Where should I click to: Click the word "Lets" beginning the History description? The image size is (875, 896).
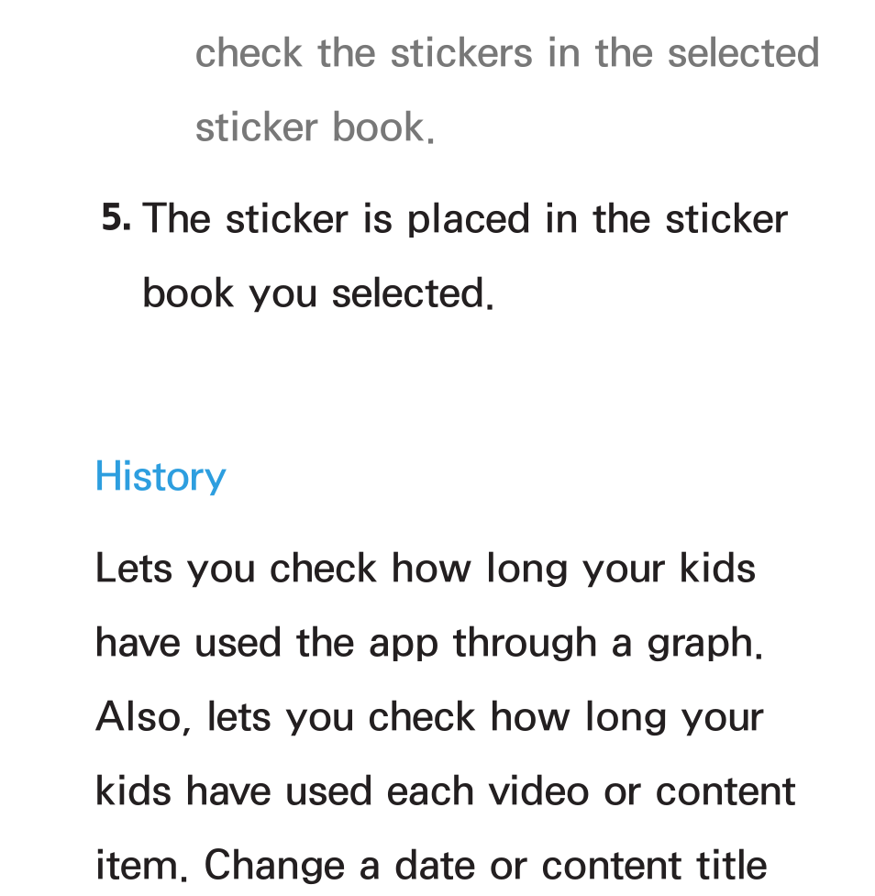134,569
